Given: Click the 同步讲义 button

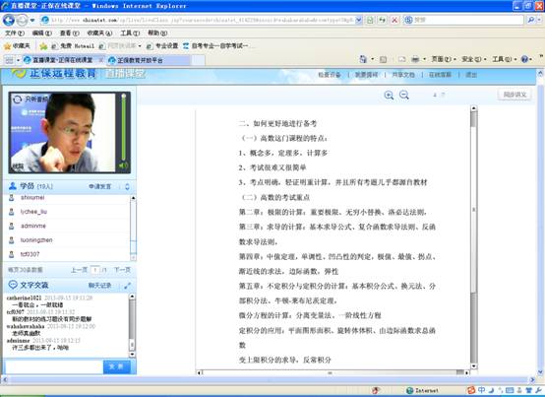Looking at the screenshot, I should [x=515, y=95].
